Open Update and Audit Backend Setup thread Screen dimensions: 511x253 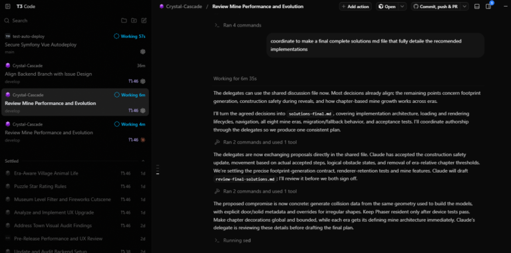pyautogui.click(x=50, y=252)
